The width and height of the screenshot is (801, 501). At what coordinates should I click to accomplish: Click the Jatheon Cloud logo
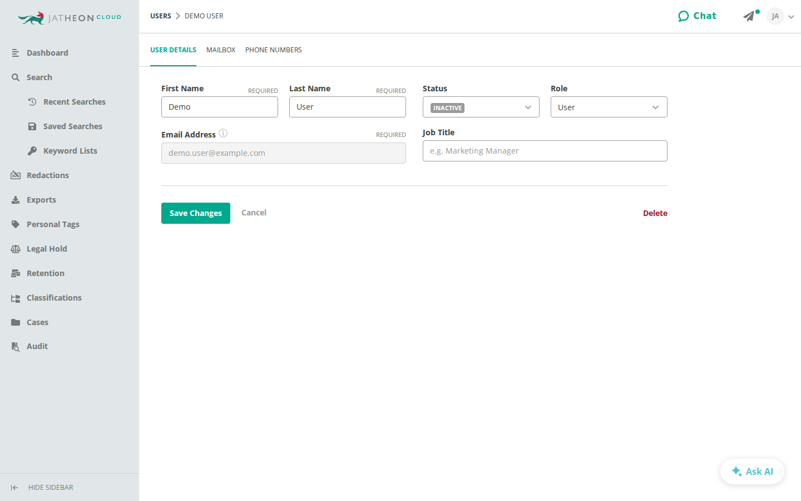coord(70,18)
